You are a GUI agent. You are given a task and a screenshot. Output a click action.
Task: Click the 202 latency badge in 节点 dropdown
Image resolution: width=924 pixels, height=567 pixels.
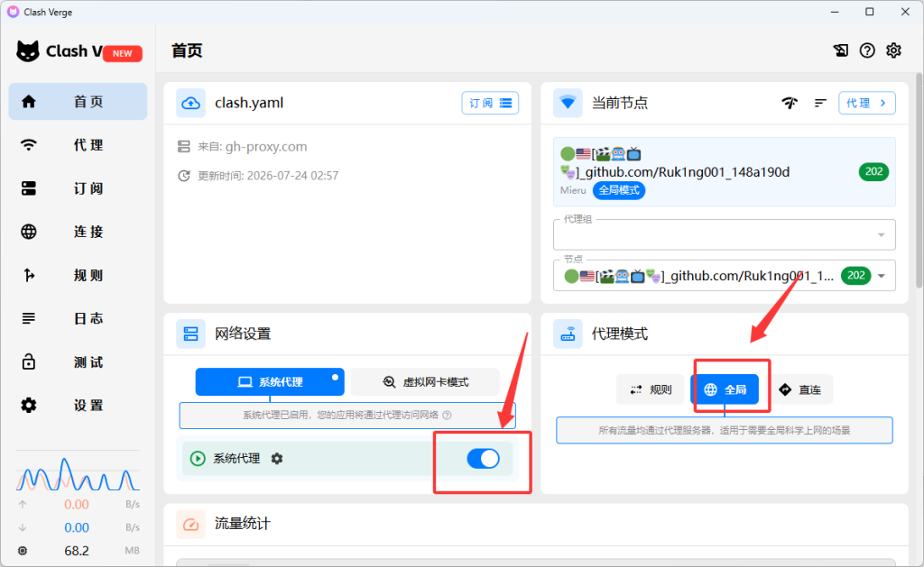click(855, 275)
